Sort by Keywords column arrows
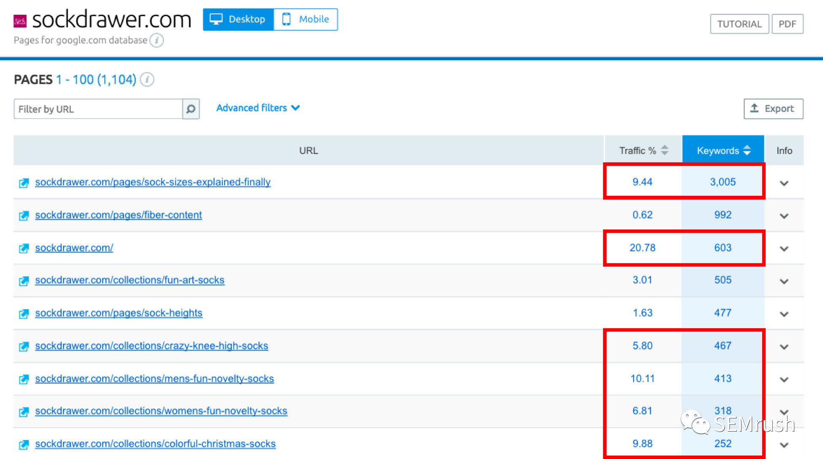The width and height of the screenshot is (823, 459). 747,150
